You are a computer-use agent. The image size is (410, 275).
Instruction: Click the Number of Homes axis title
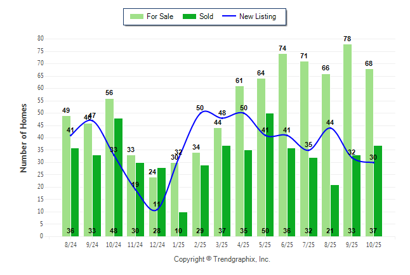[x=23, y=137]
